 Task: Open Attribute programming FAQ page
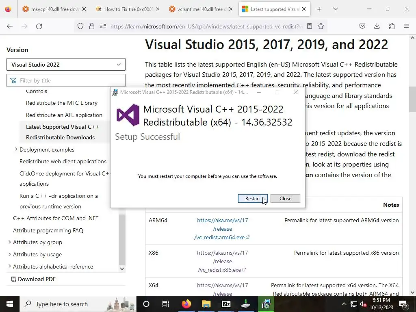coord(48,231)
